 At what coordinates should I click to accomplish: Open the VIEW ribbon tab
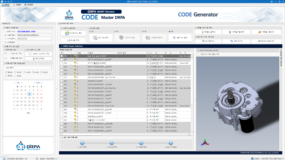pos(17,5)
